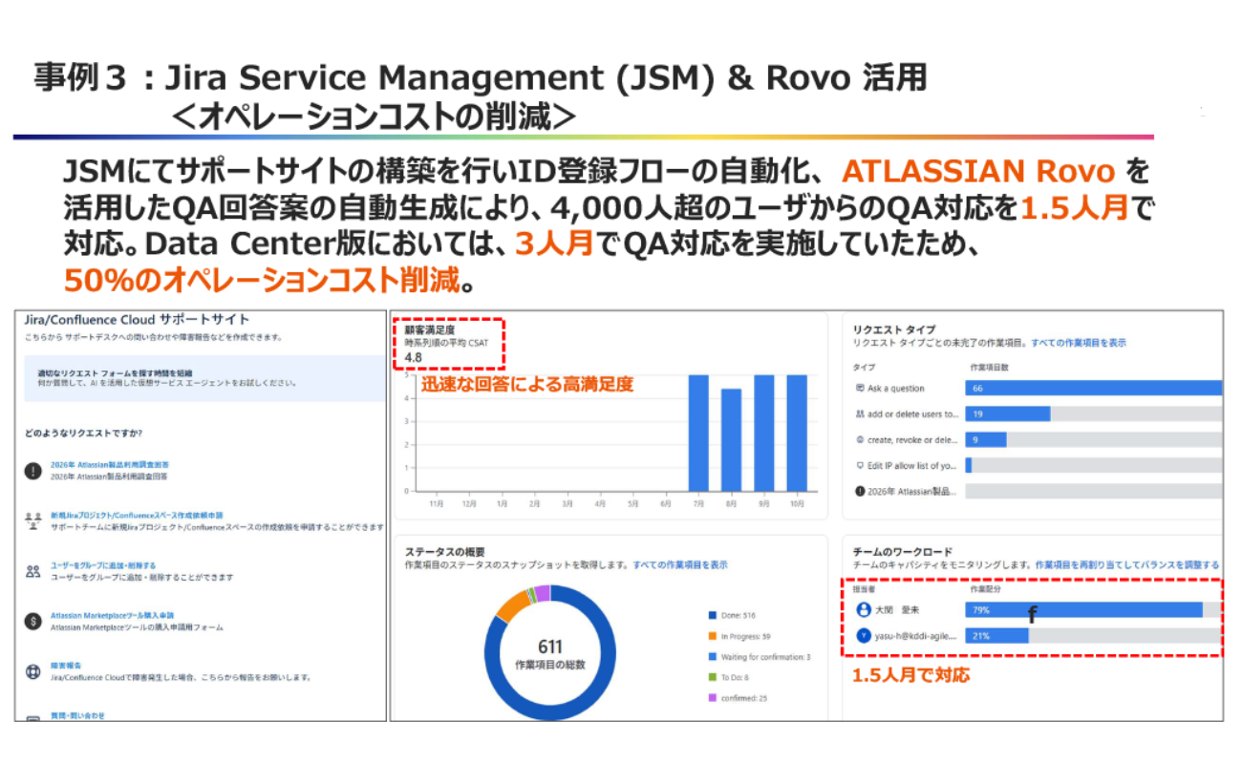Click the Edit IP allow list shield icon
1242x764 pixels.
[x=863, y=466]
